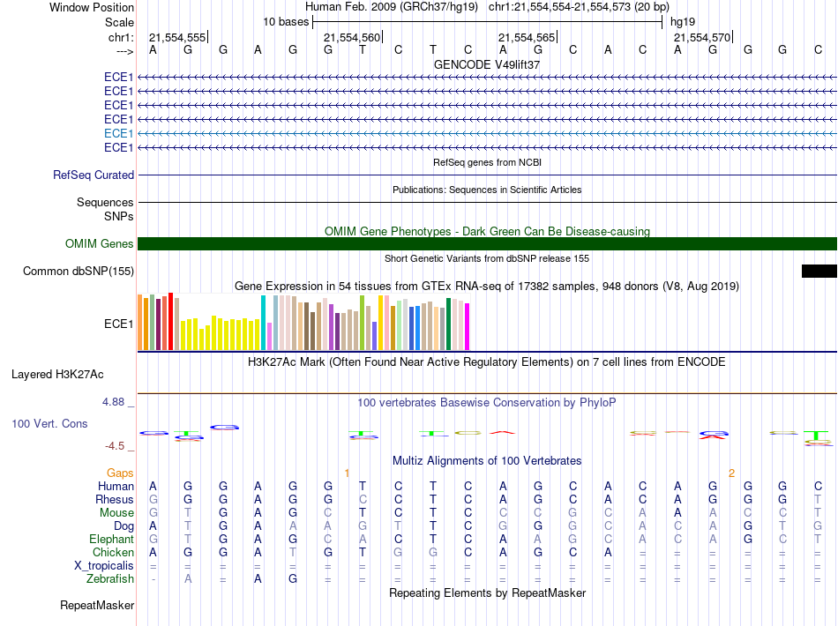This screenshot has width=838, height=626.
Task: Click the GENCODE V49lift37 track title
Action: [487, 65]
